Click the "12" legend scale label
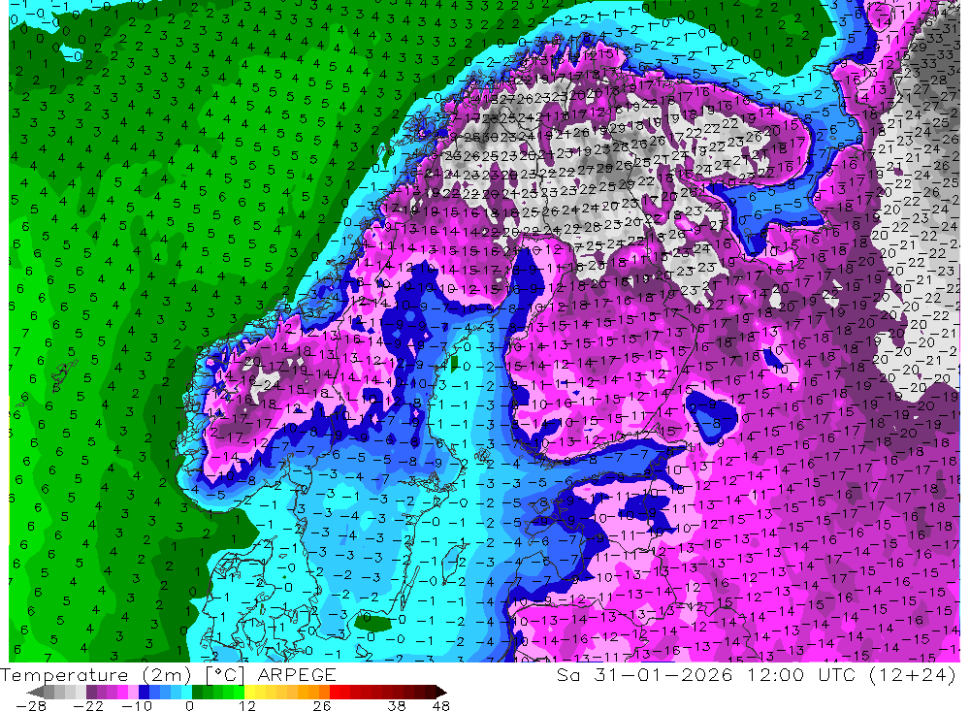This screenshot has width=970, height=711. [x=247, y=705]
